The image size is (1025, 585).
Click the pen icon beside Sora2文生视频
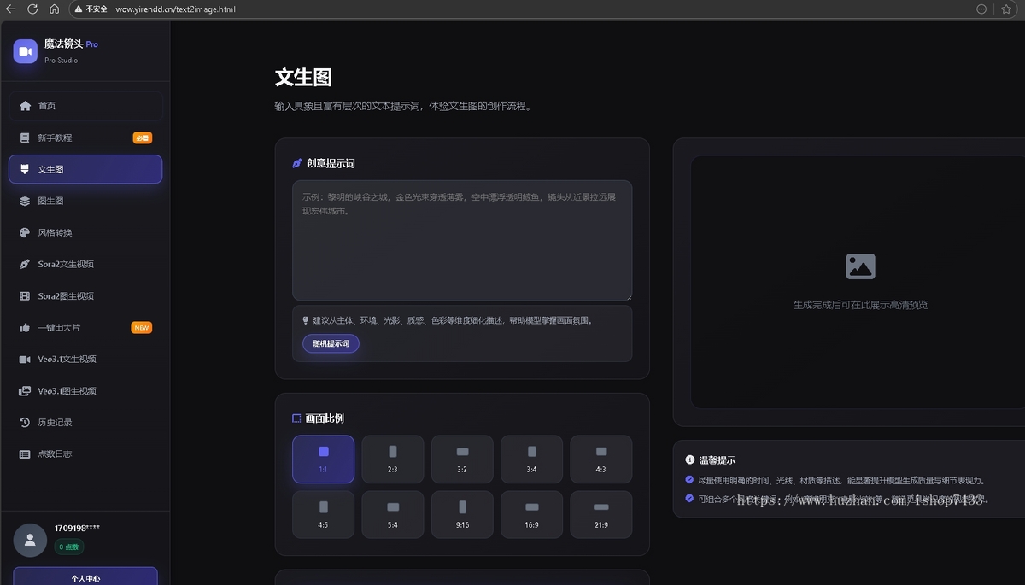pyautogui.click(x=25, y=264)
